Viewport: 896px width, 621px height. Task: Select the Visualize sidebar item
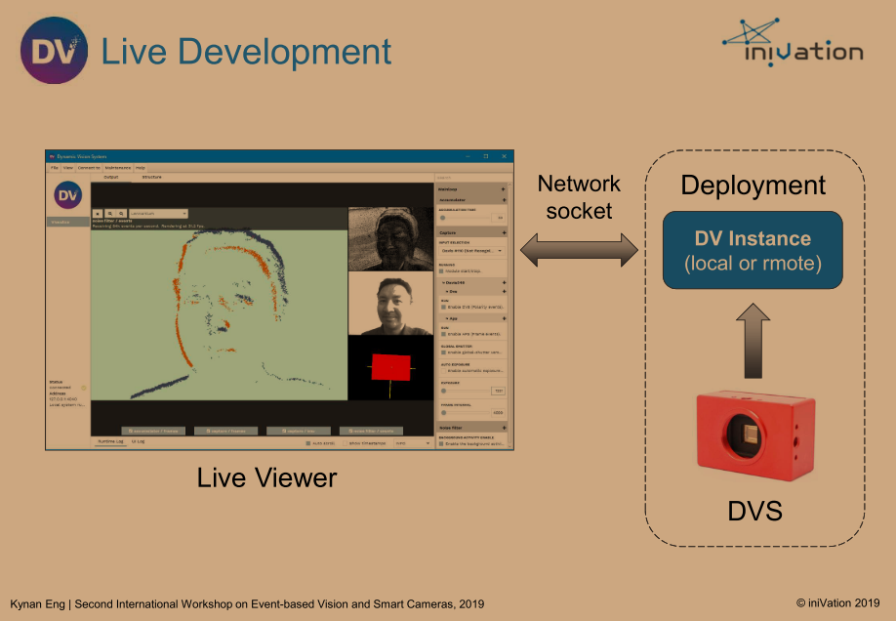coord(68,222)
